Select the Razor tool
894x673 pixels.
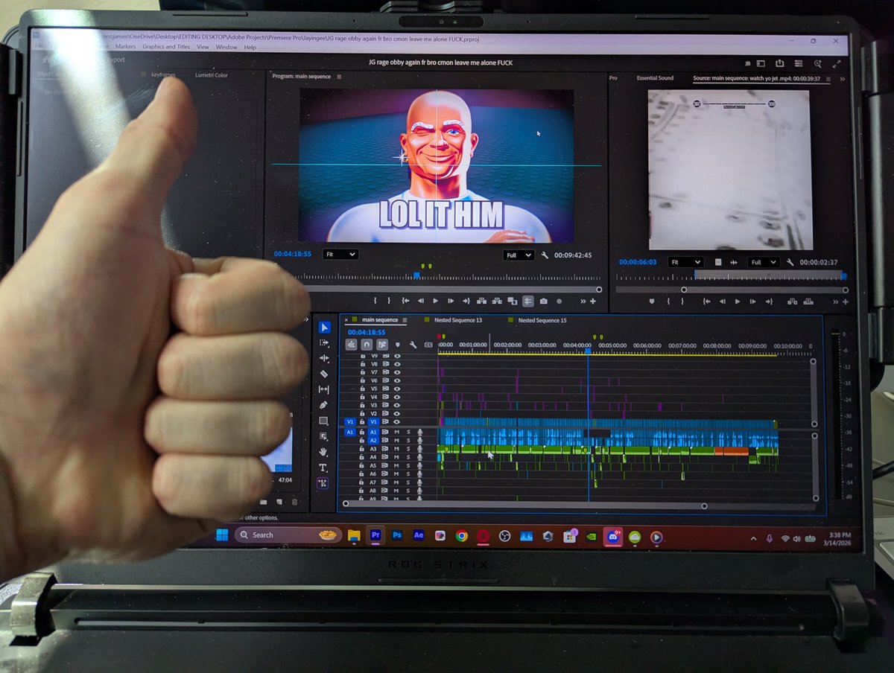tap(324, 374)
